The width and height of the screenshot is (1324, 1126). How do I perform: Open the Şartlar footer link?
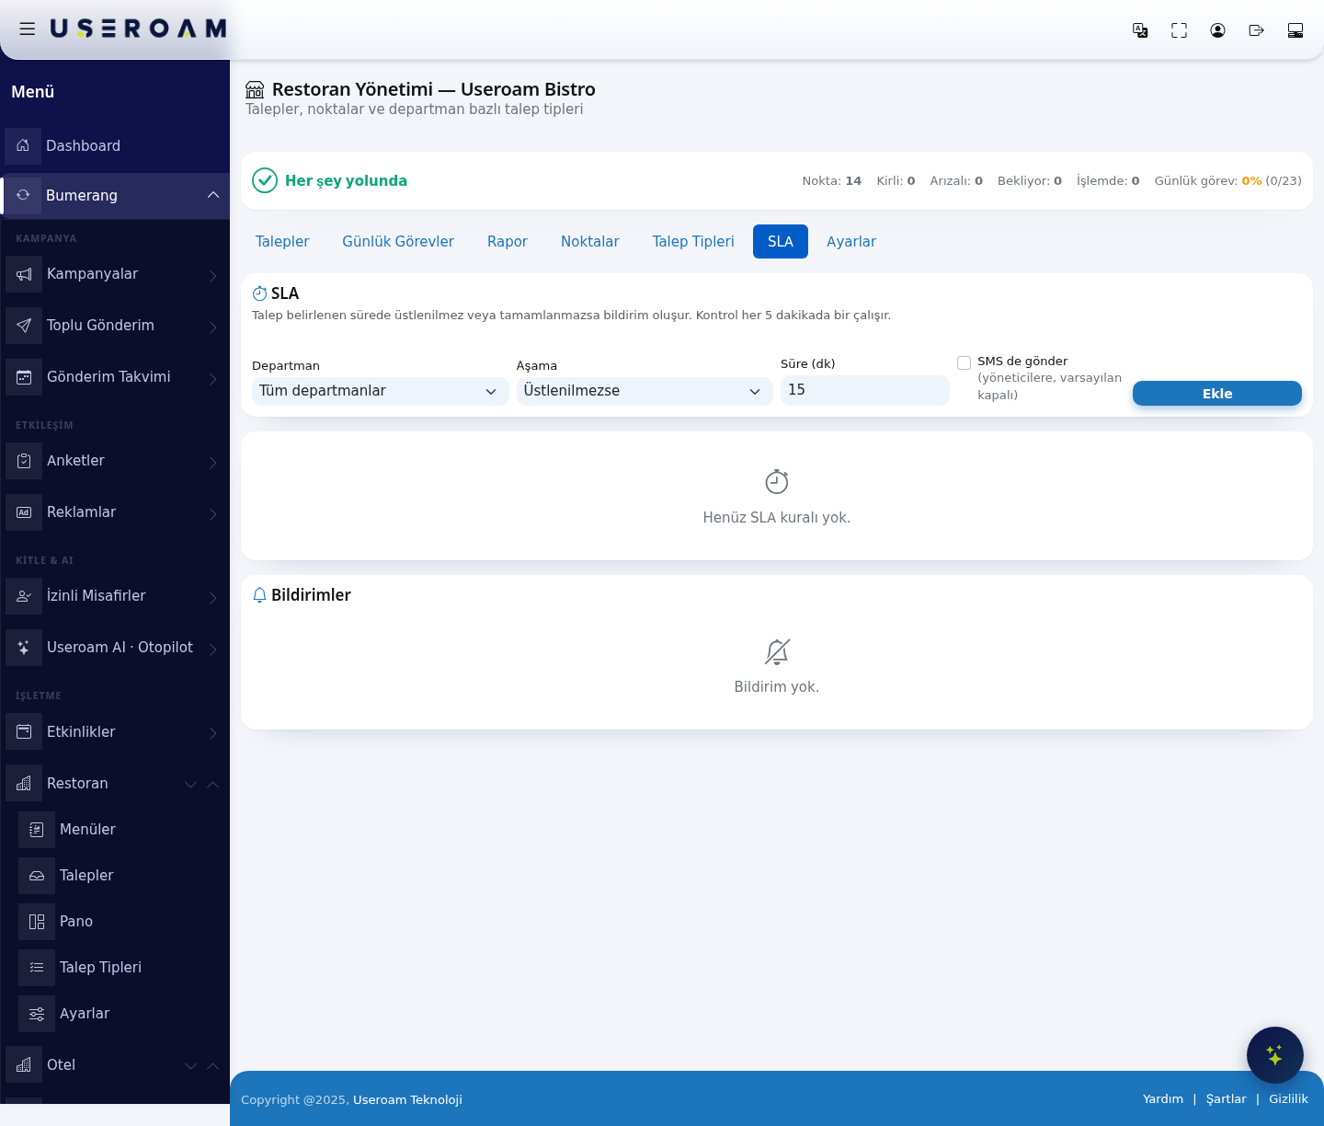(x=1227, y=1098)
